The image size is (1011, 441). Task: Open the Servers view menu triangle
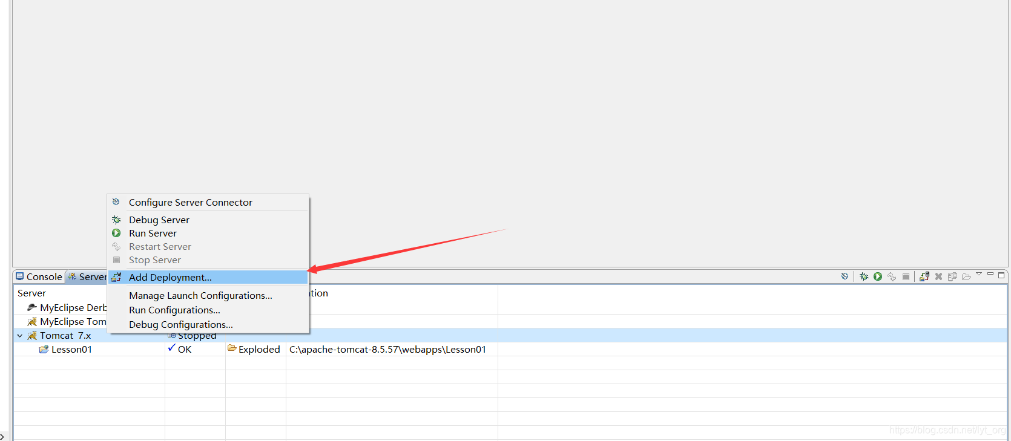pos(979,275)
